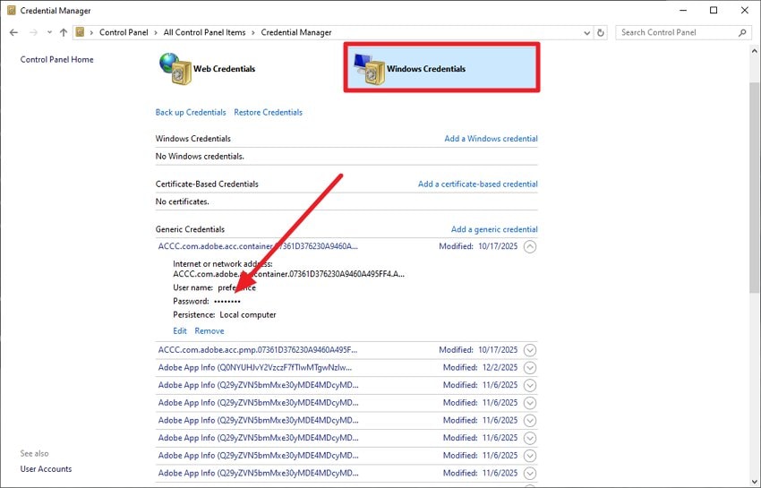Screen dimensions: 761x488
Task: Click Add a generic credential
Action: [494, 229]
